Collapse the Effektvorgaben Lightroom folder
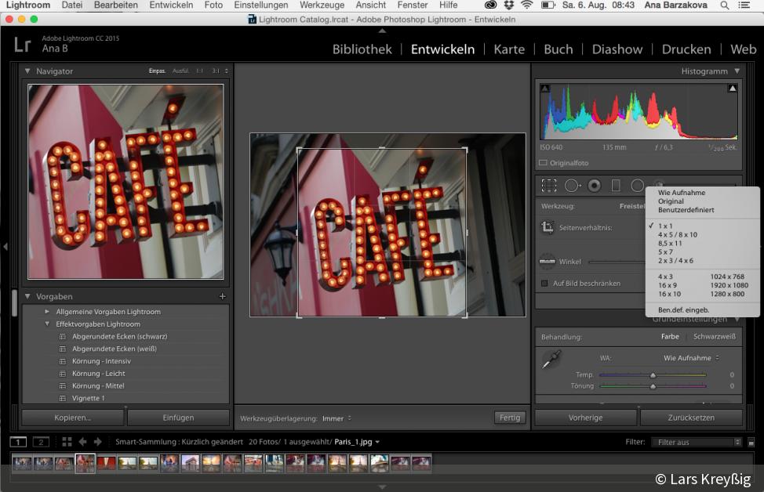The width and height of the screenshot is (764, 492). tap(47, 324)
